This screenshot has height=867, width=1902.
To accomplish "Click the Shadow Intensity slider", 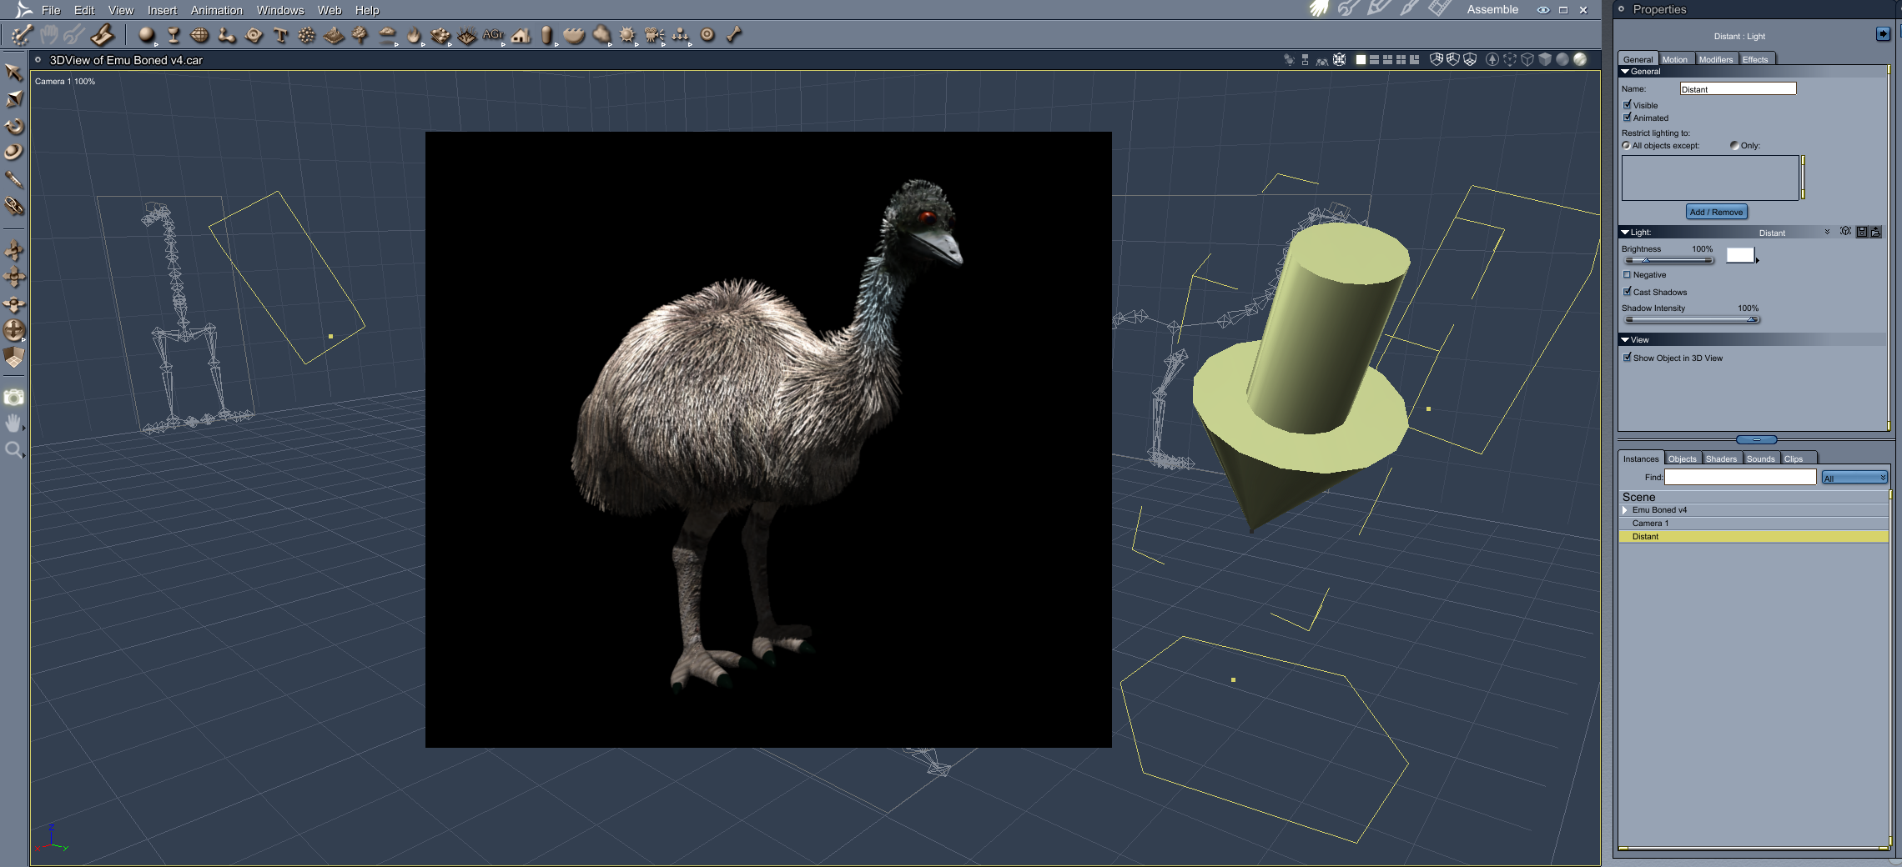I will (x=1691, y=319).
